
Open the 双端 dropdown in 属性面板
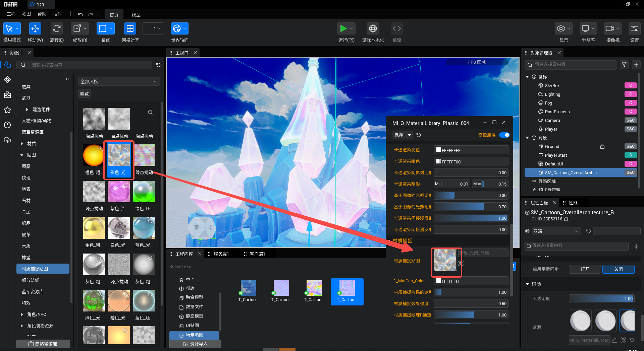[x=556, y=231]
